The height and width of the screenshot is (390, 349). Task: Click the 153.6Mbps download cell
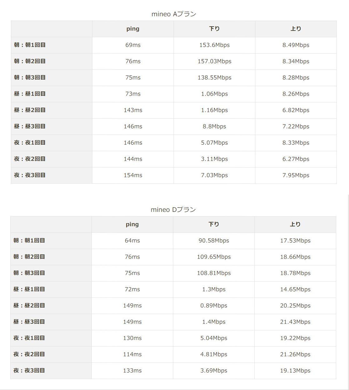point(214,45)
